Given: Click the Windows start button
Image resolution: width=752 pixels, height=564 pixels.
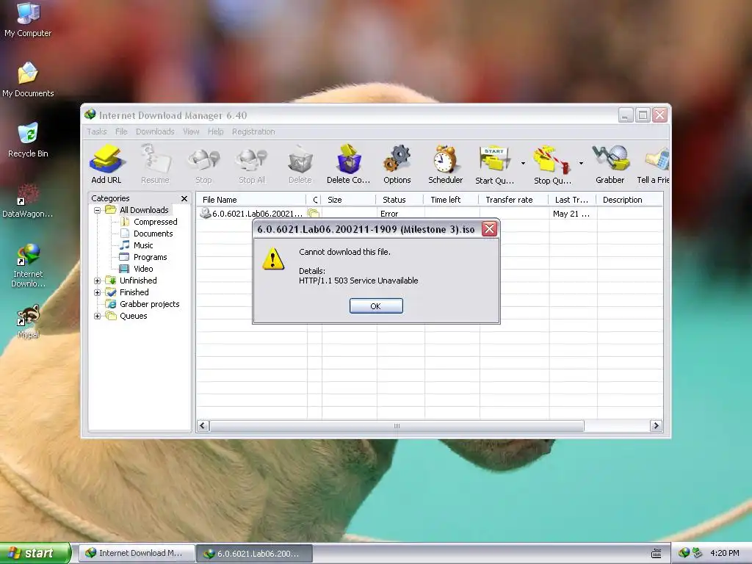Looking at the screenshot, I should point(35,553).
